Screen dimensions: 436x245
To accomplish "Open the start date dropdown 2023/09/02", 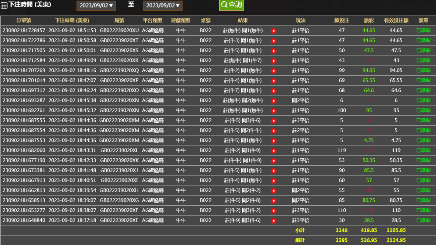I will [96, 5].
